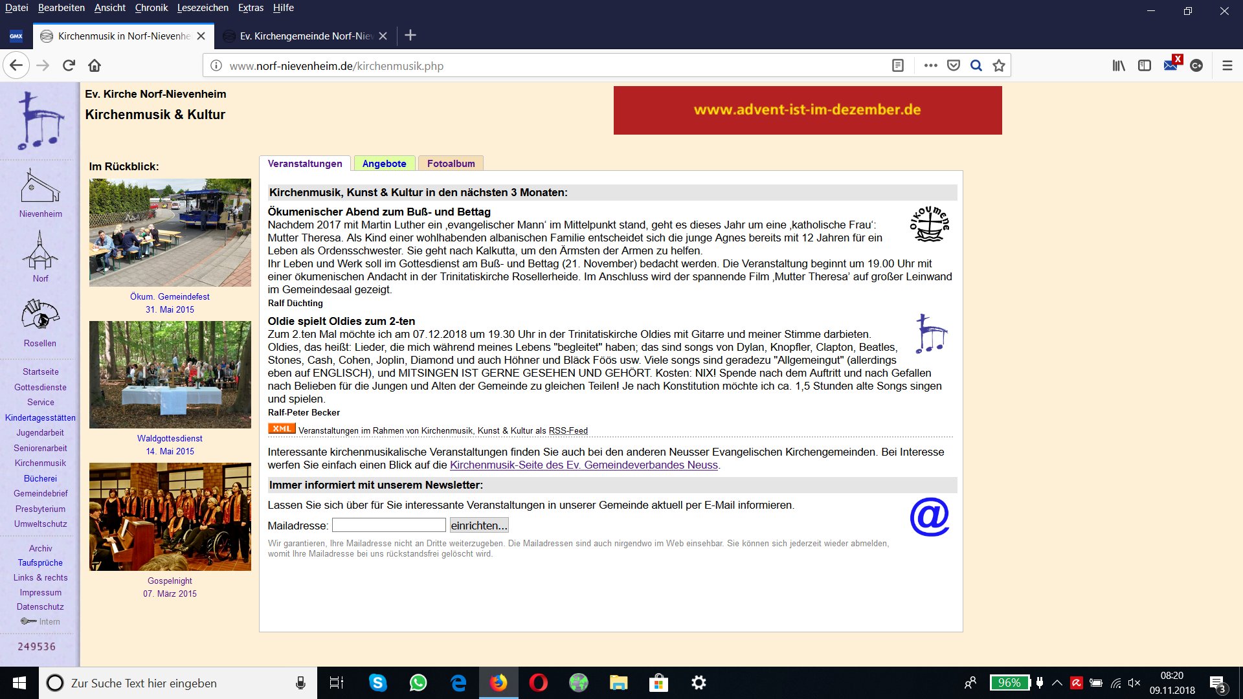The height and width of the screenshot is (699, 1243).
Task: Launch Opera browser from taskbar
Action: click(x=538, y=683)
